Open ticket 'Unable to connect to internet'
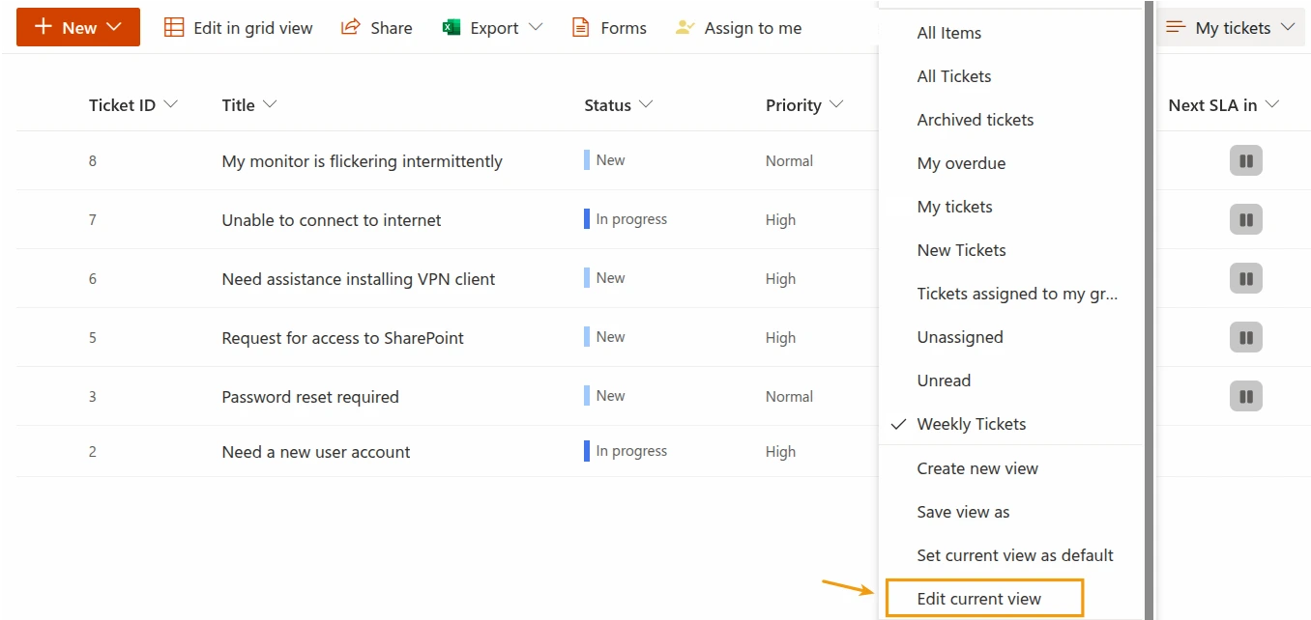1311x620 pixels. click(331, 220)
